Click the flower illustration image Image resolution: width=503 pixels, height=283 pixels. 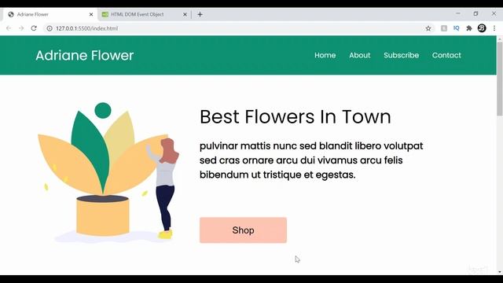tap(108, 173)
